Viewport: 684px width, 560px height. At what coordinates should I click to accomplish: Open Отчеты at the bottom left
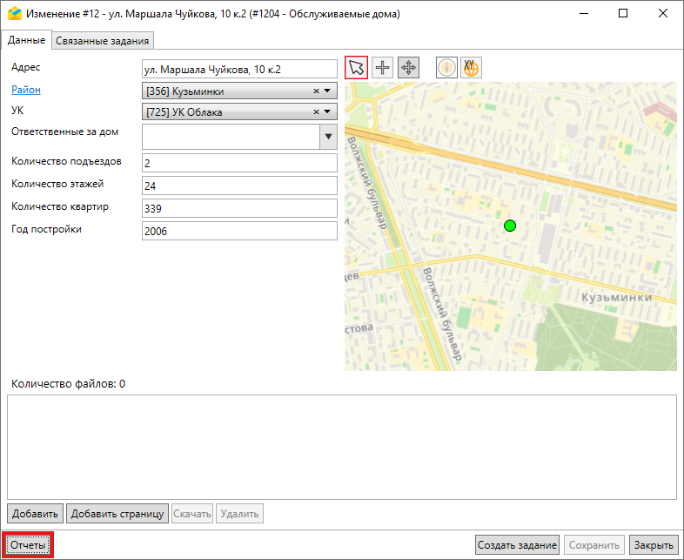[x=28, y=544]
